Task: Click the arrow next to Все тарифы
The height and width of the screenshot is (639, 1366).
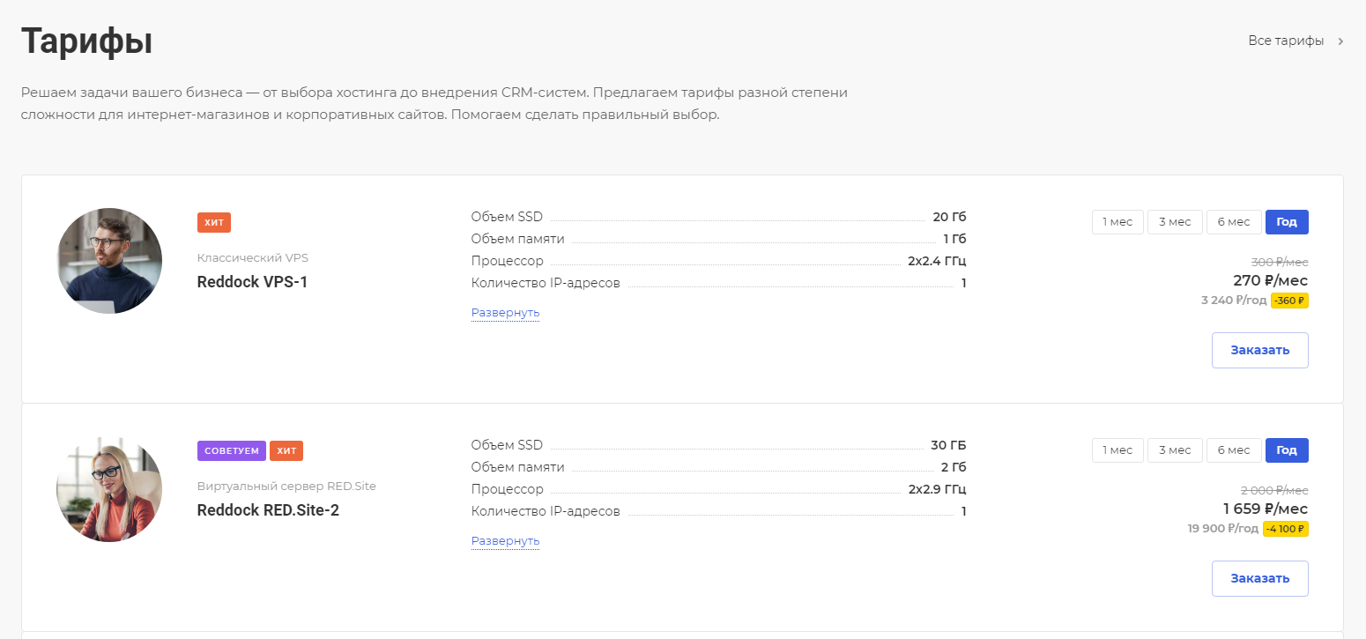Action: pyautogui.click(x=1340, y=41)
